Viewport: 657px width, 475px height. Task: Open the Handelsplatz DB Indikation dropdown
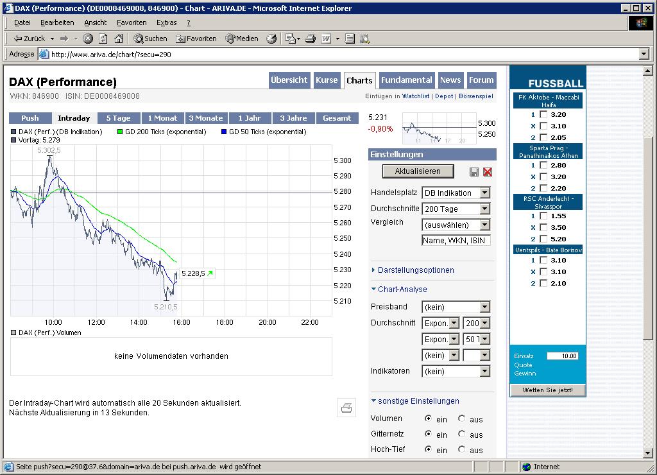[456, 193]
